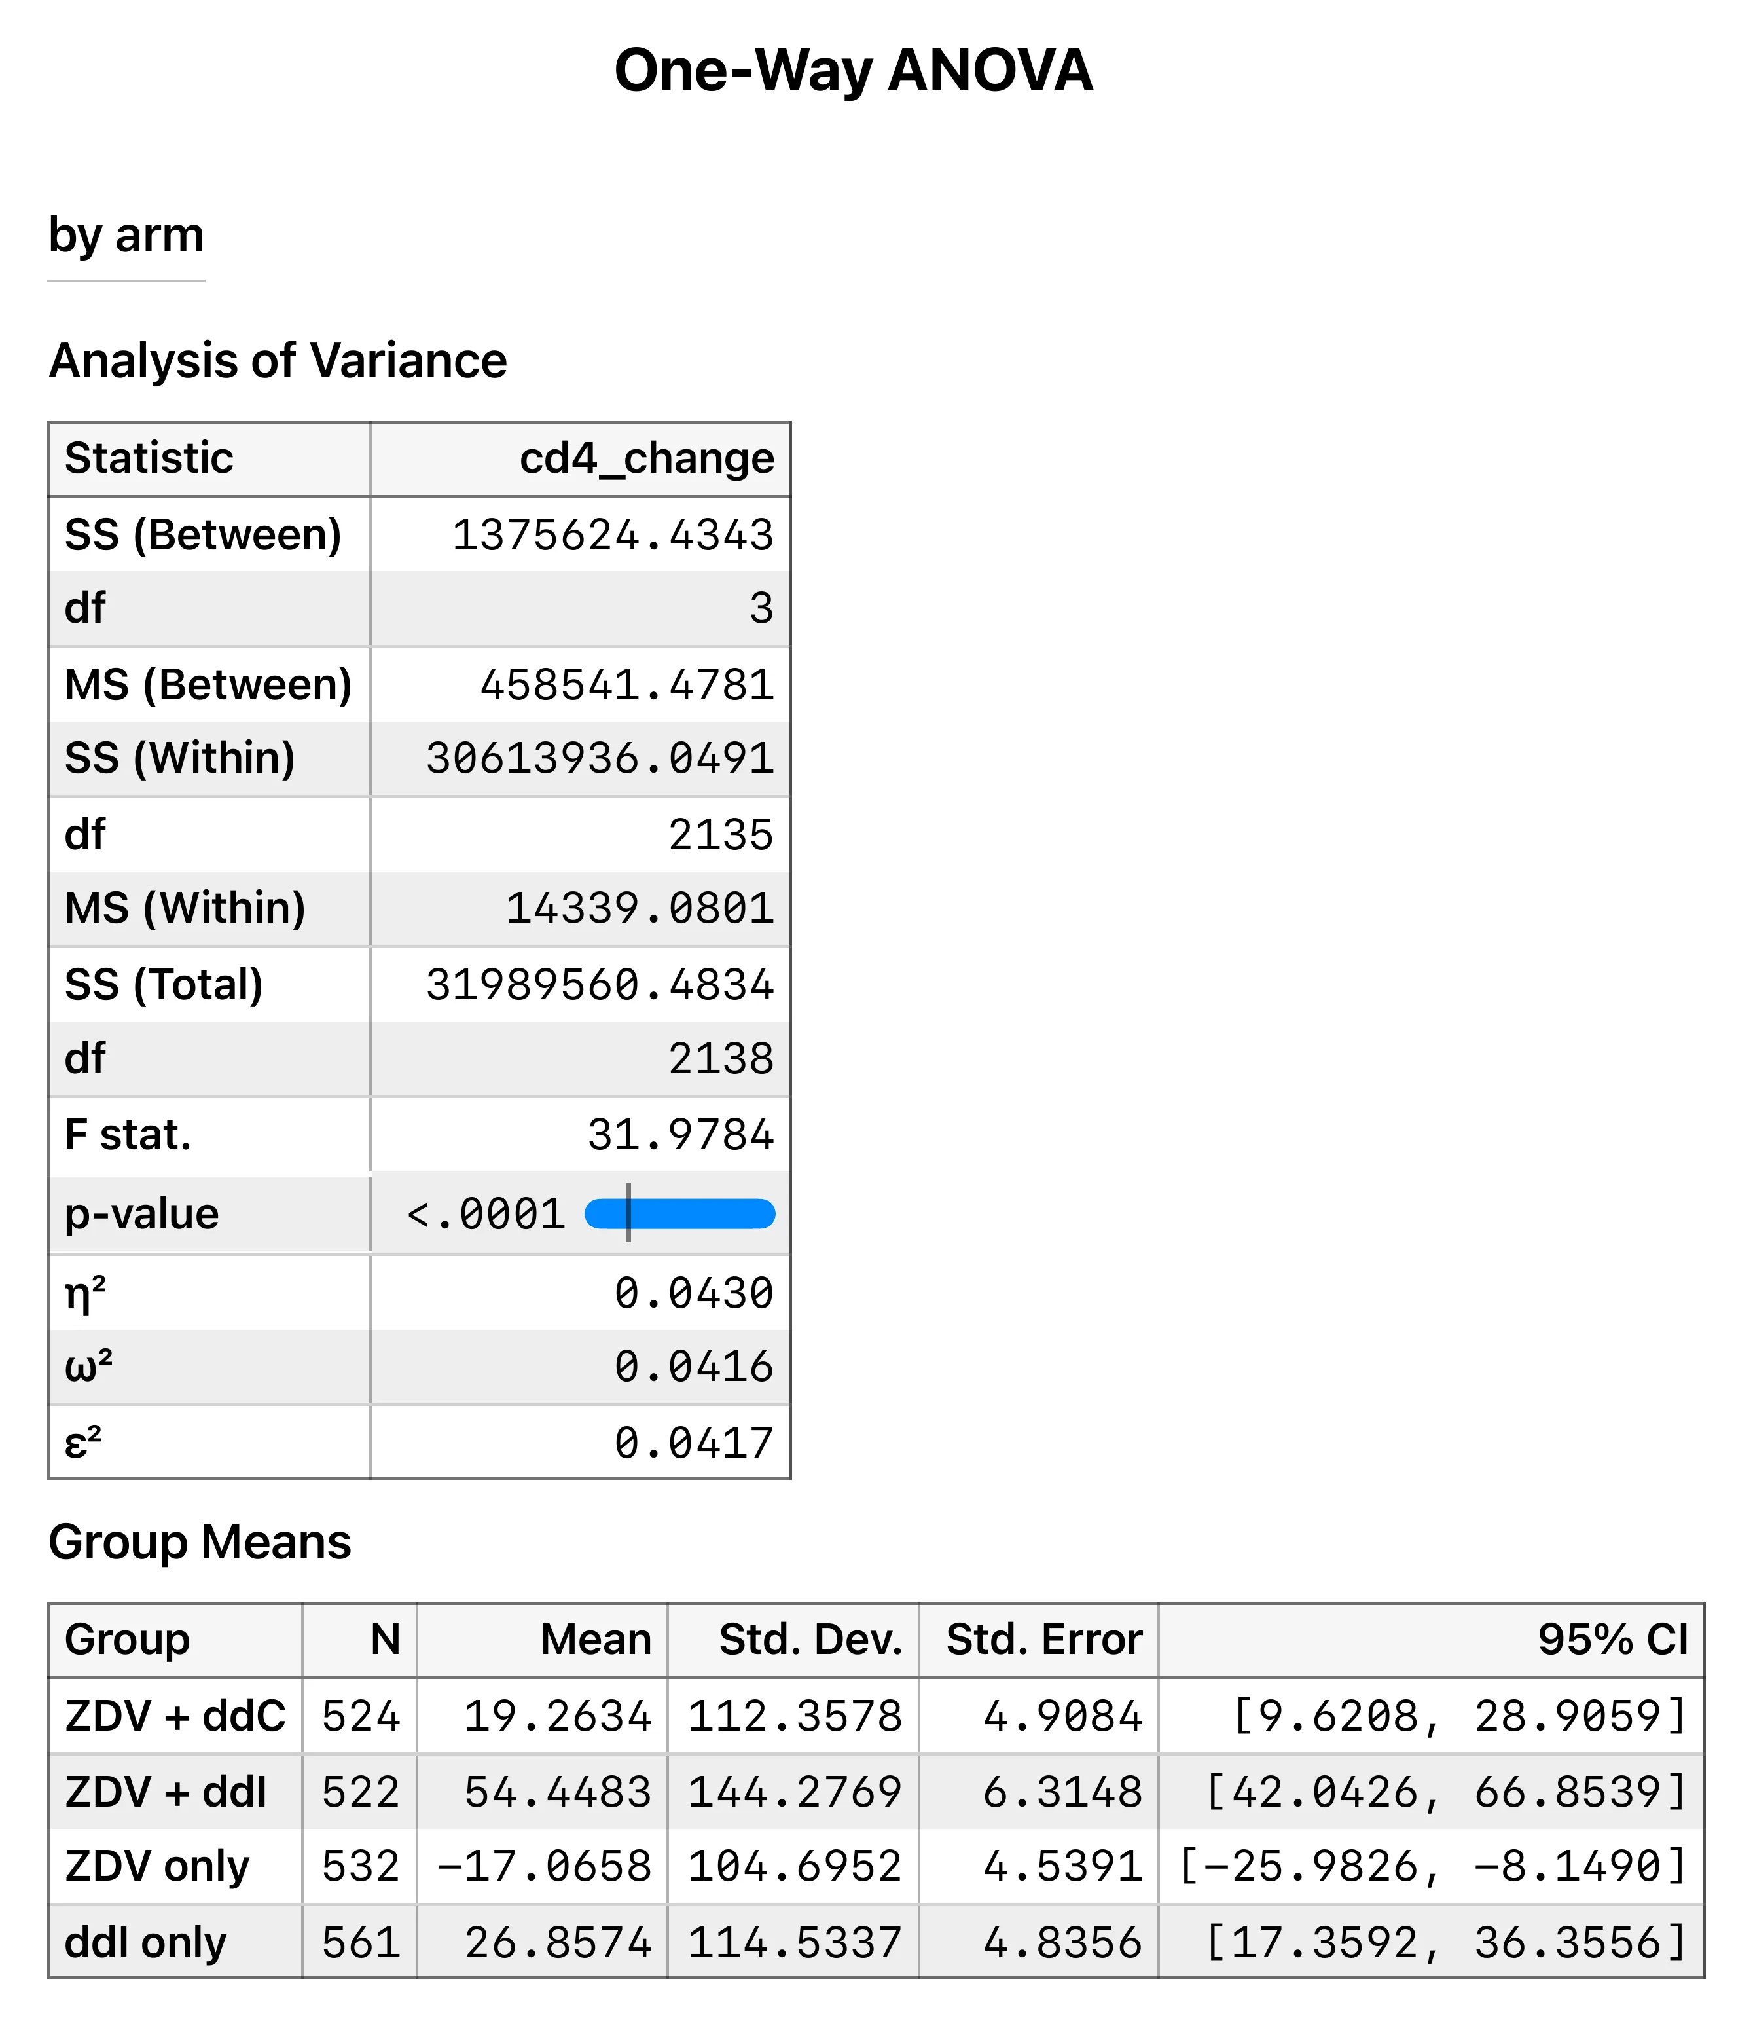Click the std. error value 4.5391
The image size is (1753, 2026).
[1062, 1866]
